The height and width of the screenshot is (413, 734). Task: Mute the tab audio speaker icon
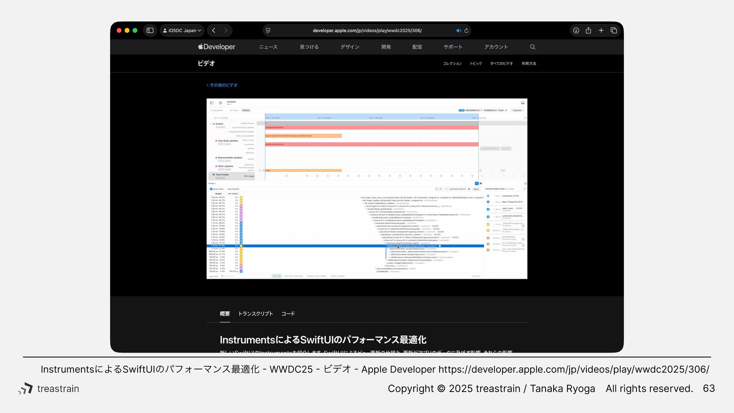coord(458,31)
